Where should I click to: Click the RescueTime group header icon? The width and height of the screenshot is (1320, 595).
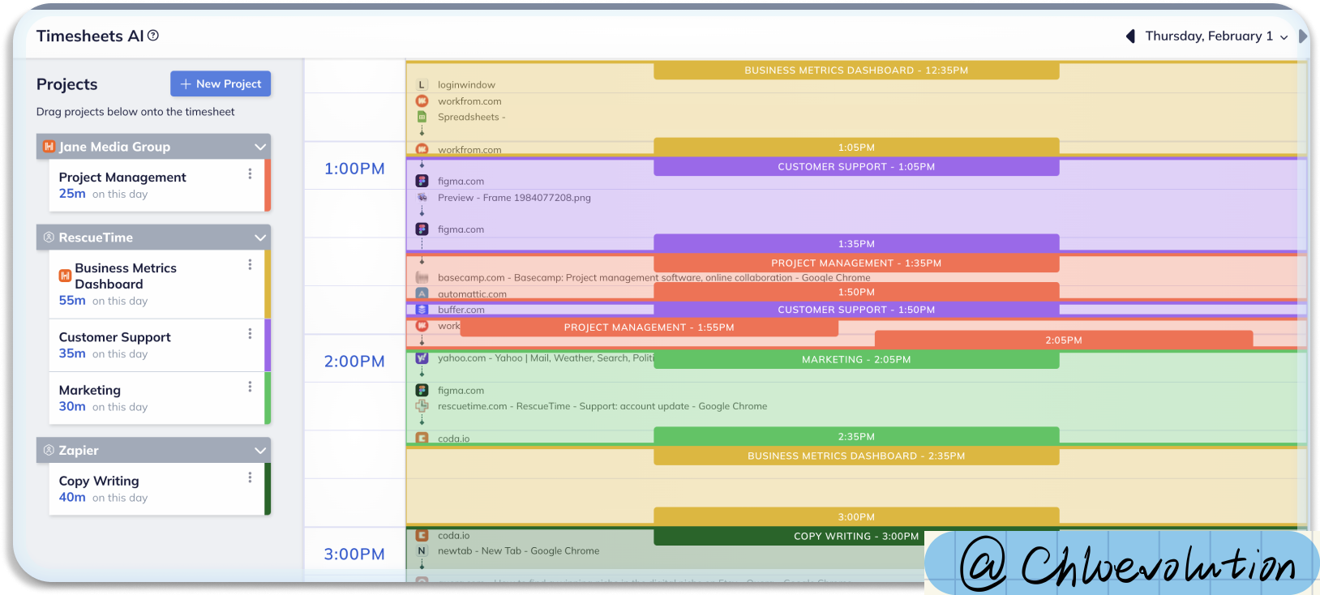49,238
